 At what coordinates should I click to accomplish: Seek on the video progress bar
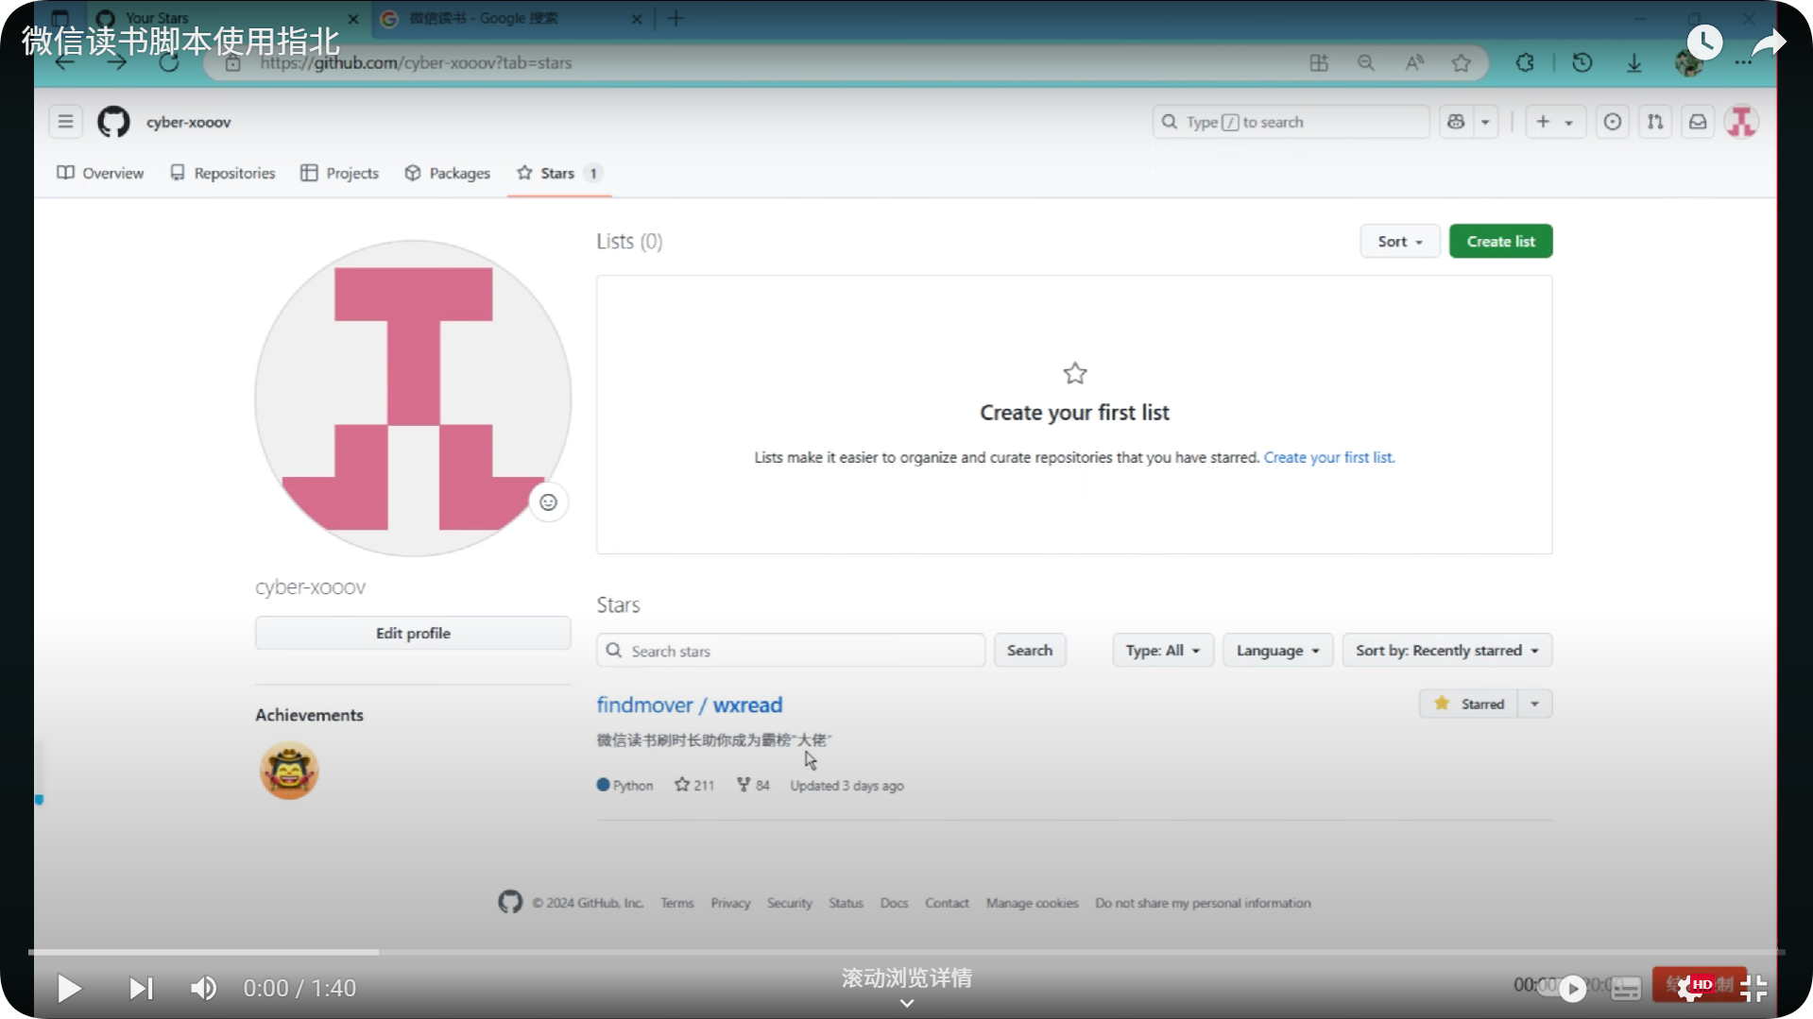[x=906, y=952]
